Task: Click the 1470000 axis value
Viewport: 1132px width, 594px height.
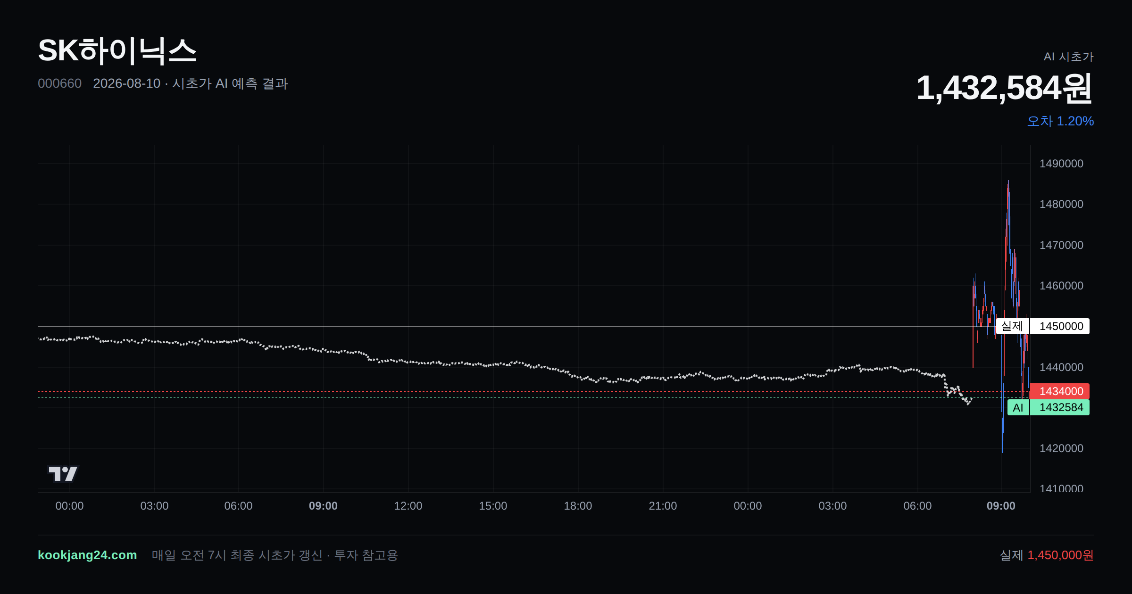Action: 1061,245
